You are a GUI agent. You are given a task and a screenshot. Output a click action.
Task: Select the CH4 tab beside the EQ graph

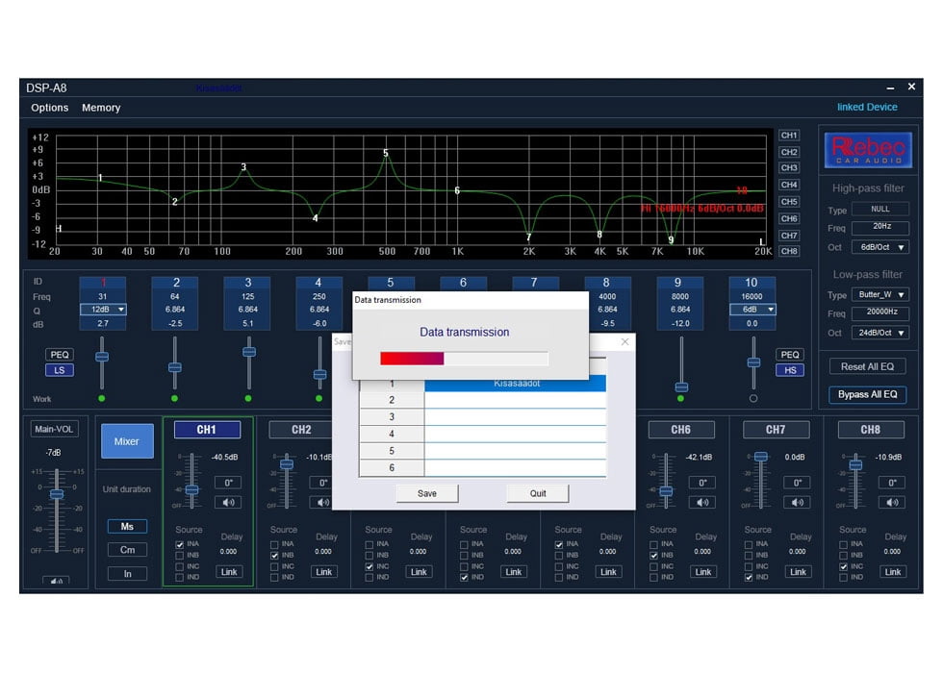point(789,186)
